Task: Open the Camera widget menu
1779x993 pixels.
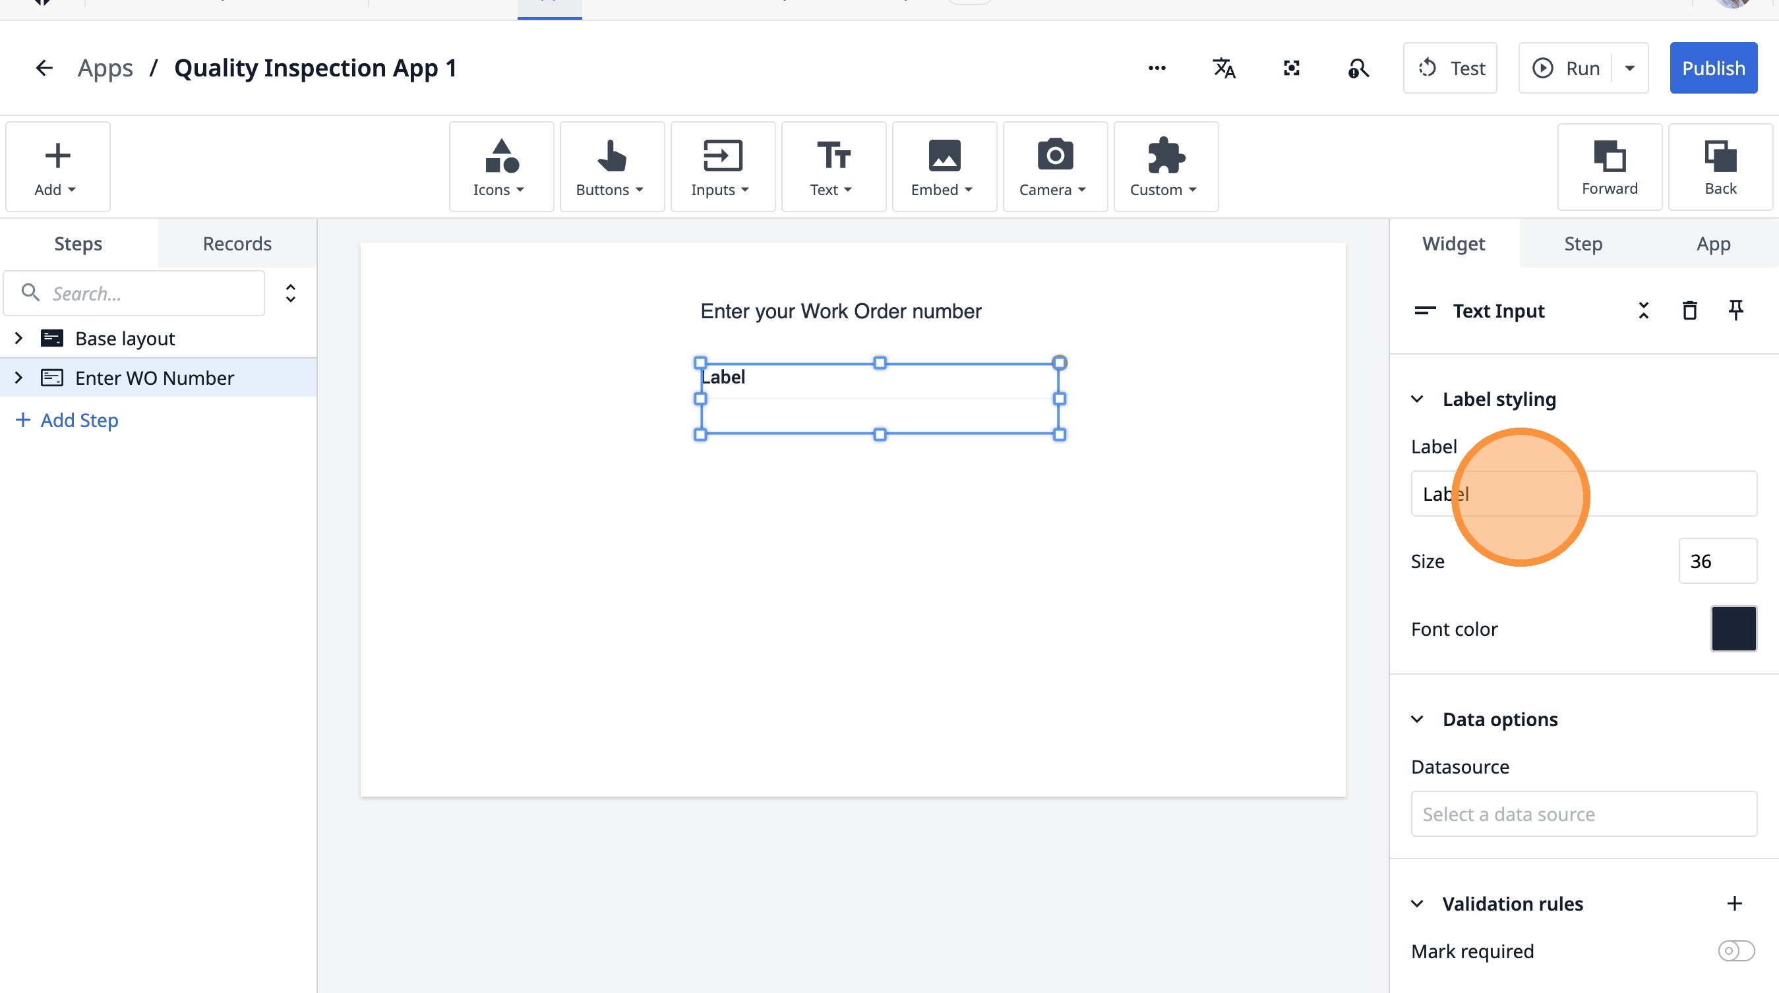Action: (1054, 167)
